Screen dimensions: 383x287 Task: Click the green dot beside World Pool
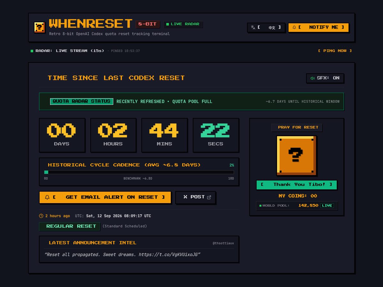[x=260, y=206]
